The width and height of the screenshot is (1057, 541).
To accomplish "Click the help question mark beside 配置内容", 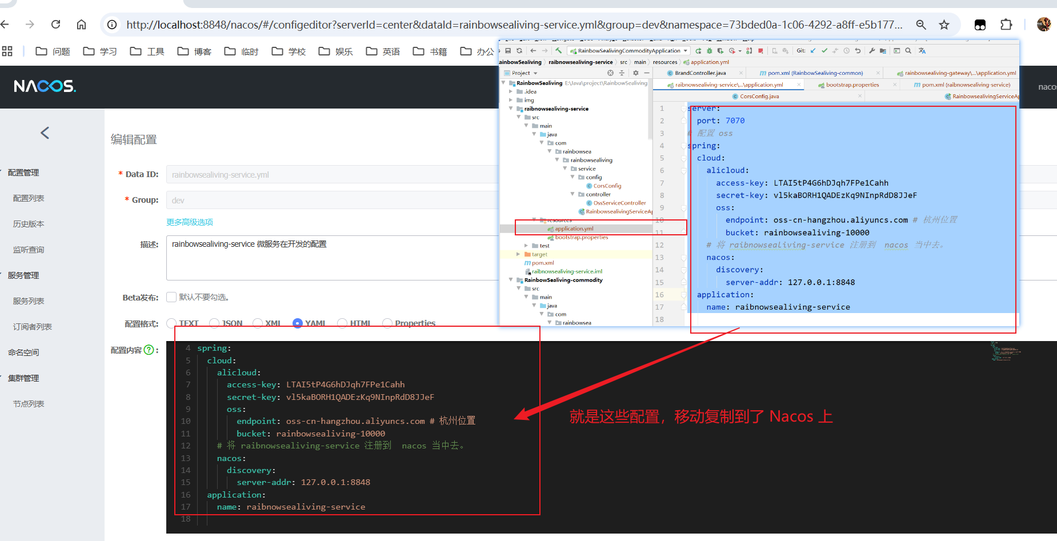I will pos(149,350).
